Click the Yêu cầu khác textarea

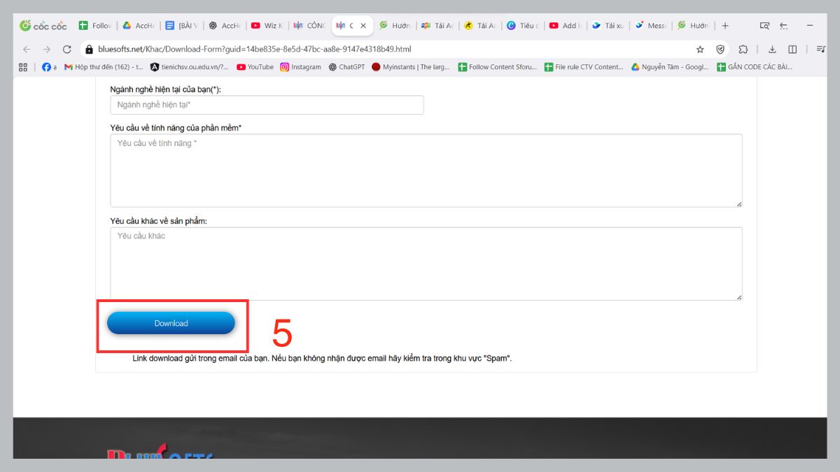(426, 264)
